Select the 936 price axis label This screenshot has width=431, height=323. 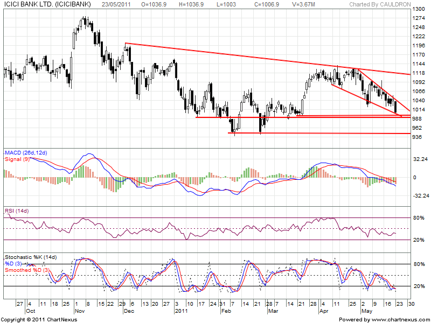coord(416,137)
